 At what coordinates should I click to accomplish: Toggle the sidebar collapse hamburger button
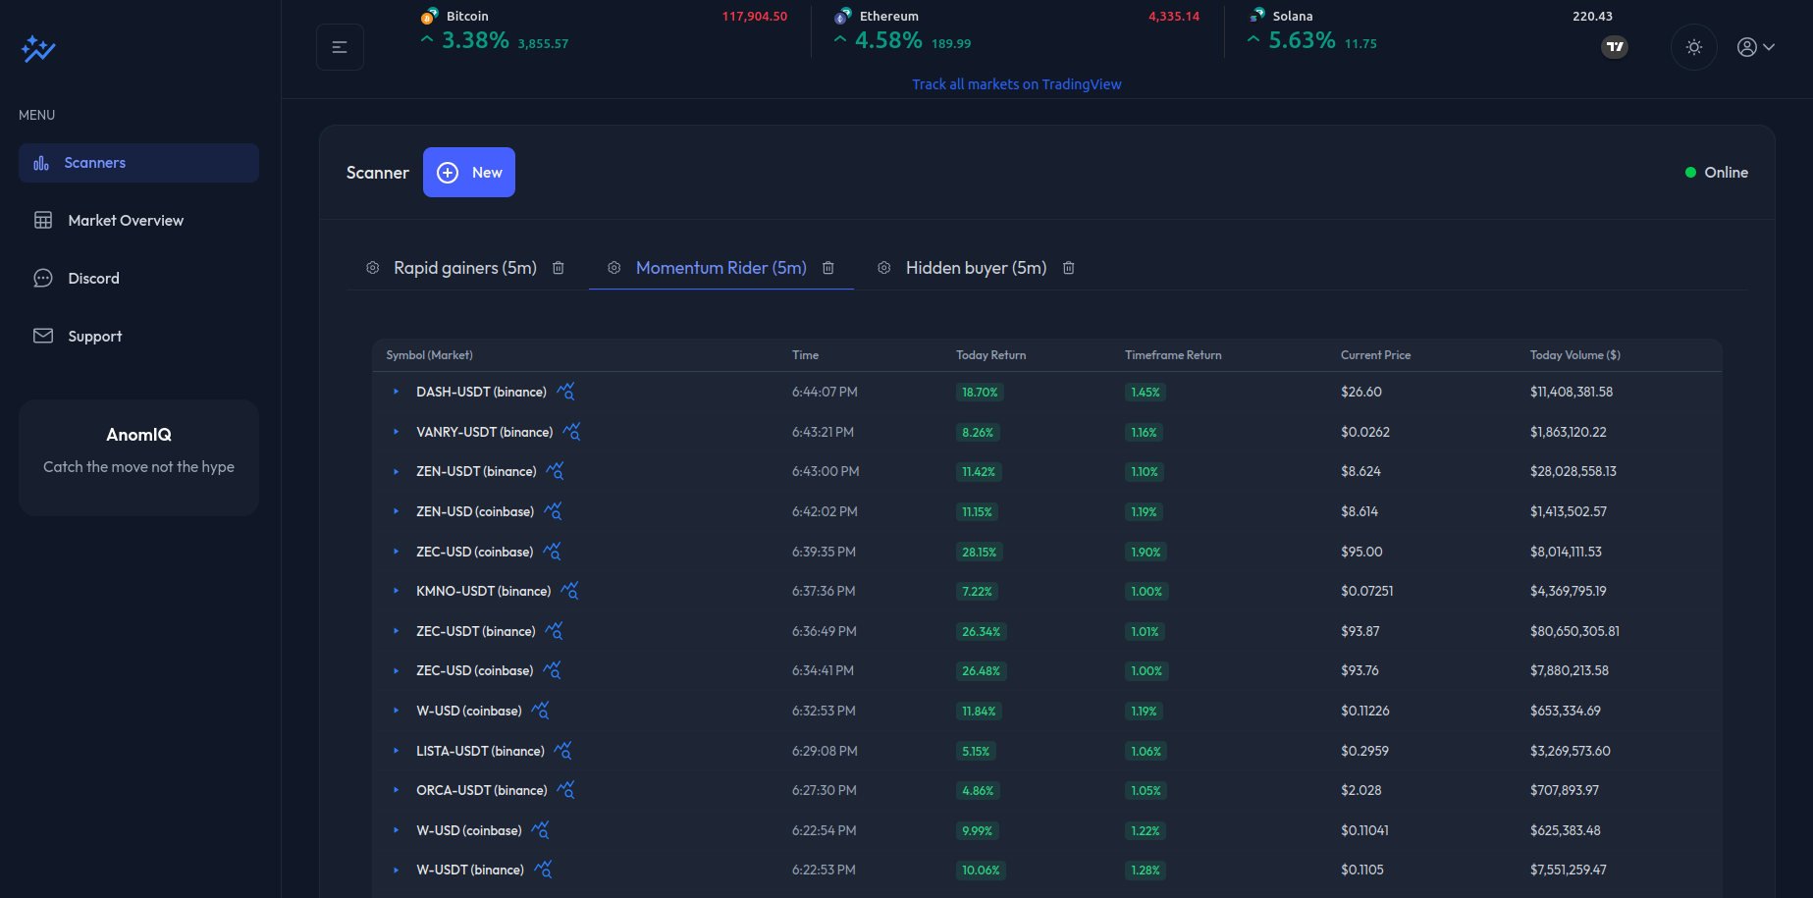(340, 47)
